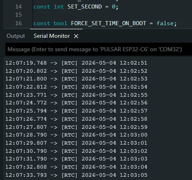Click line number 15 in gutter
Screen dimensions: 192x180
[x=18, y=15]
